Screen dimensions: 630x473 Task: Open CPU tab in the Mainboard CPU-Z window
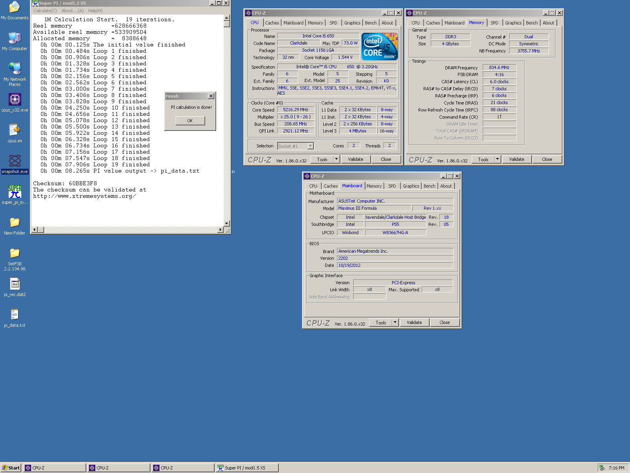click(313, 186)
